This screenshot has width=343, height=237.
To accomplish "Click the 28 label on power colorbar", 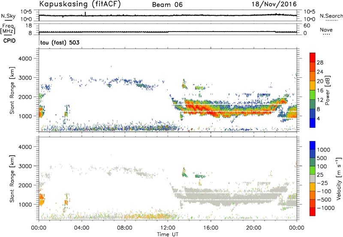I will point(320,62).
